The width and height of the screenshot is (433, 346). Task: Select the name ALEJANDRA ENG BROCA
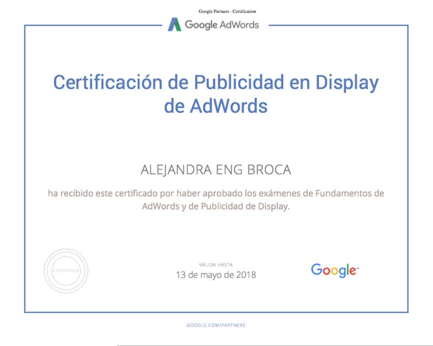pos(216,170)
